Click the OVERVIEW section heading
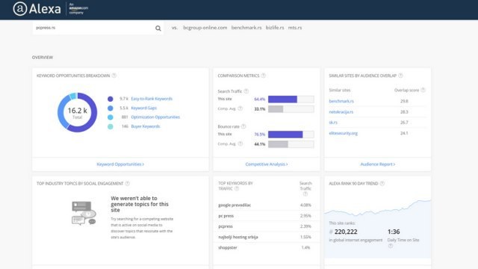The width and height of the screenshot is (478, 269). tap(43, 58)
